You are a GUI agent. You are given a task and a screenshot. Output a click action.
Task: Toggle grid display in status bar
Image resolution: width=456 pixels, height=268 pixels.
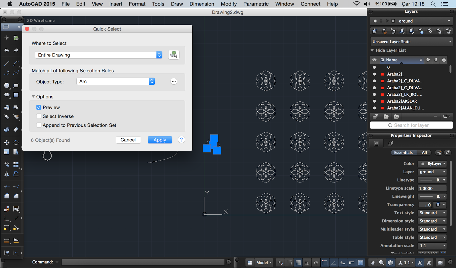(298, 263)
